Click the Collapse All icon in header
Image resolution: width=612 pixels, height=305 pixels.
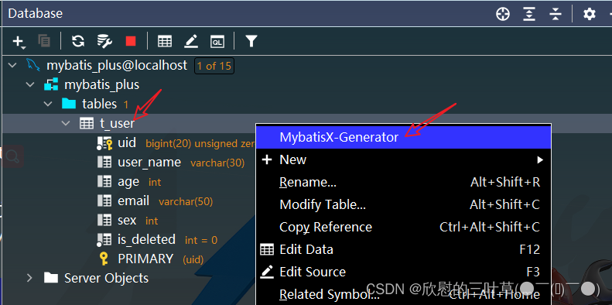coord(555,15)
